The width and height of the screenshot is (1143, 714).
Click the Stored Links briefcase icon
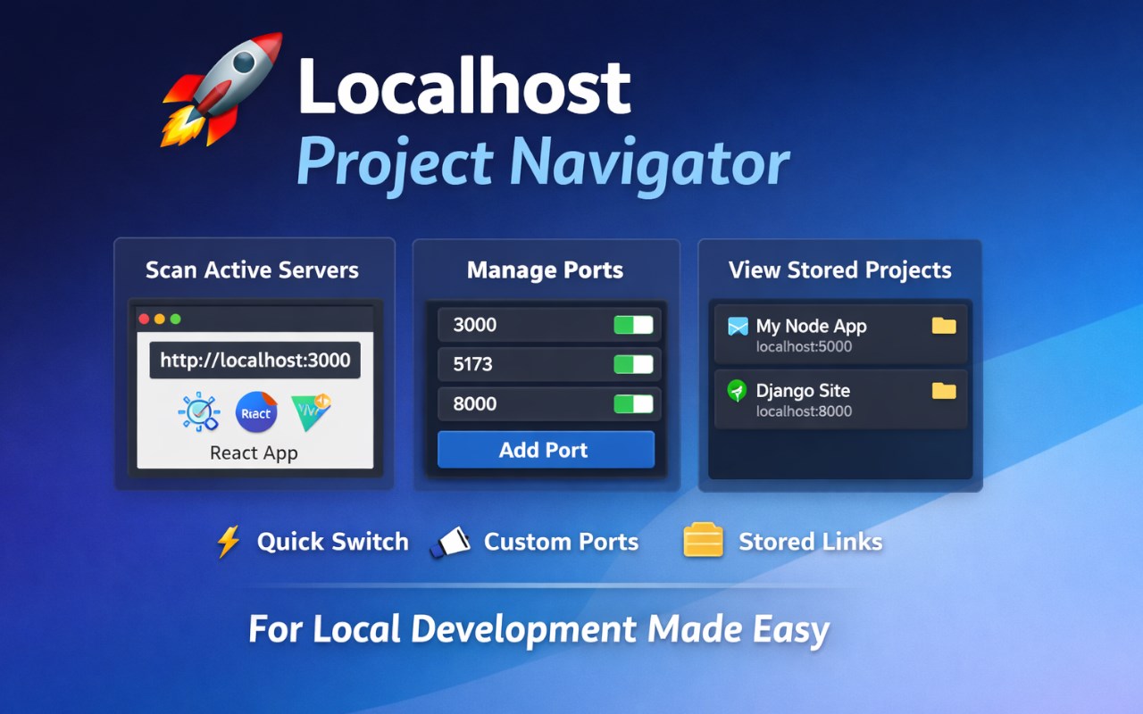click(705, 540)
